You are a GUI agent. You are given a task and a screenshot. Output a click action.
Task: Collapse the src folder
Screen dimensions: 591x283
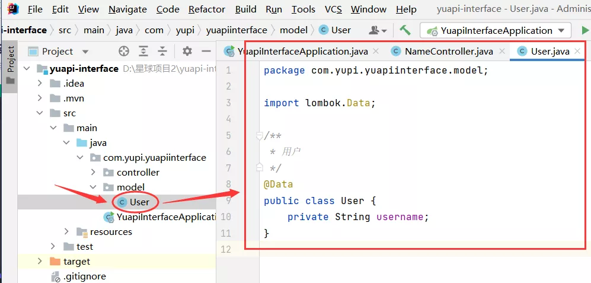pyautogui.click(x=40, y=113)
